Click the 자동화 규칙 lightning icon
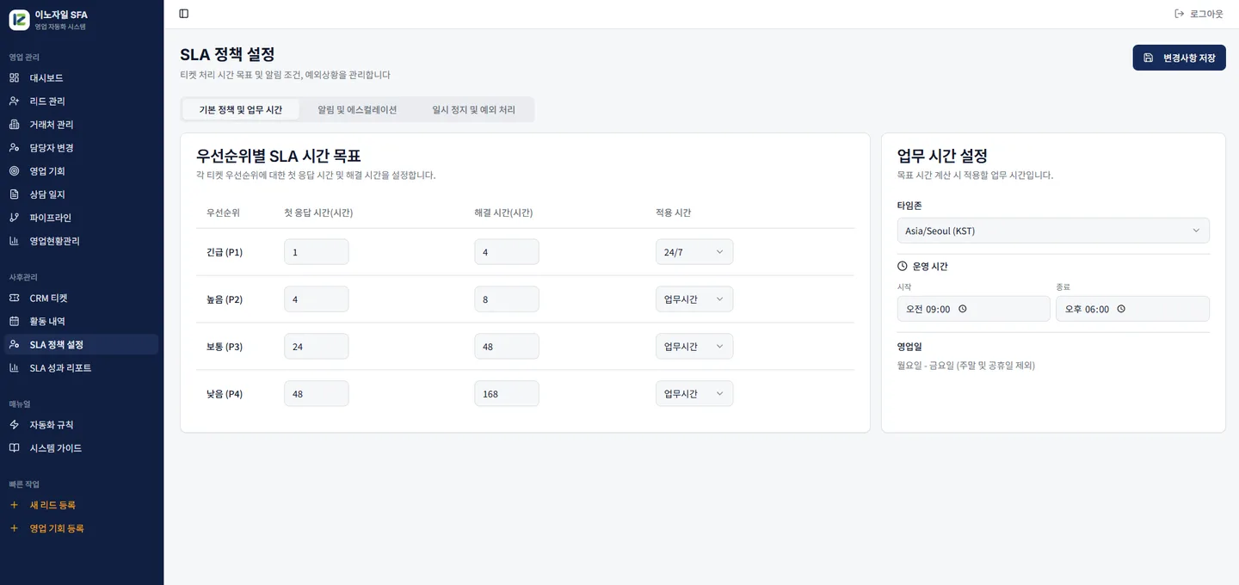 point(14,425)
